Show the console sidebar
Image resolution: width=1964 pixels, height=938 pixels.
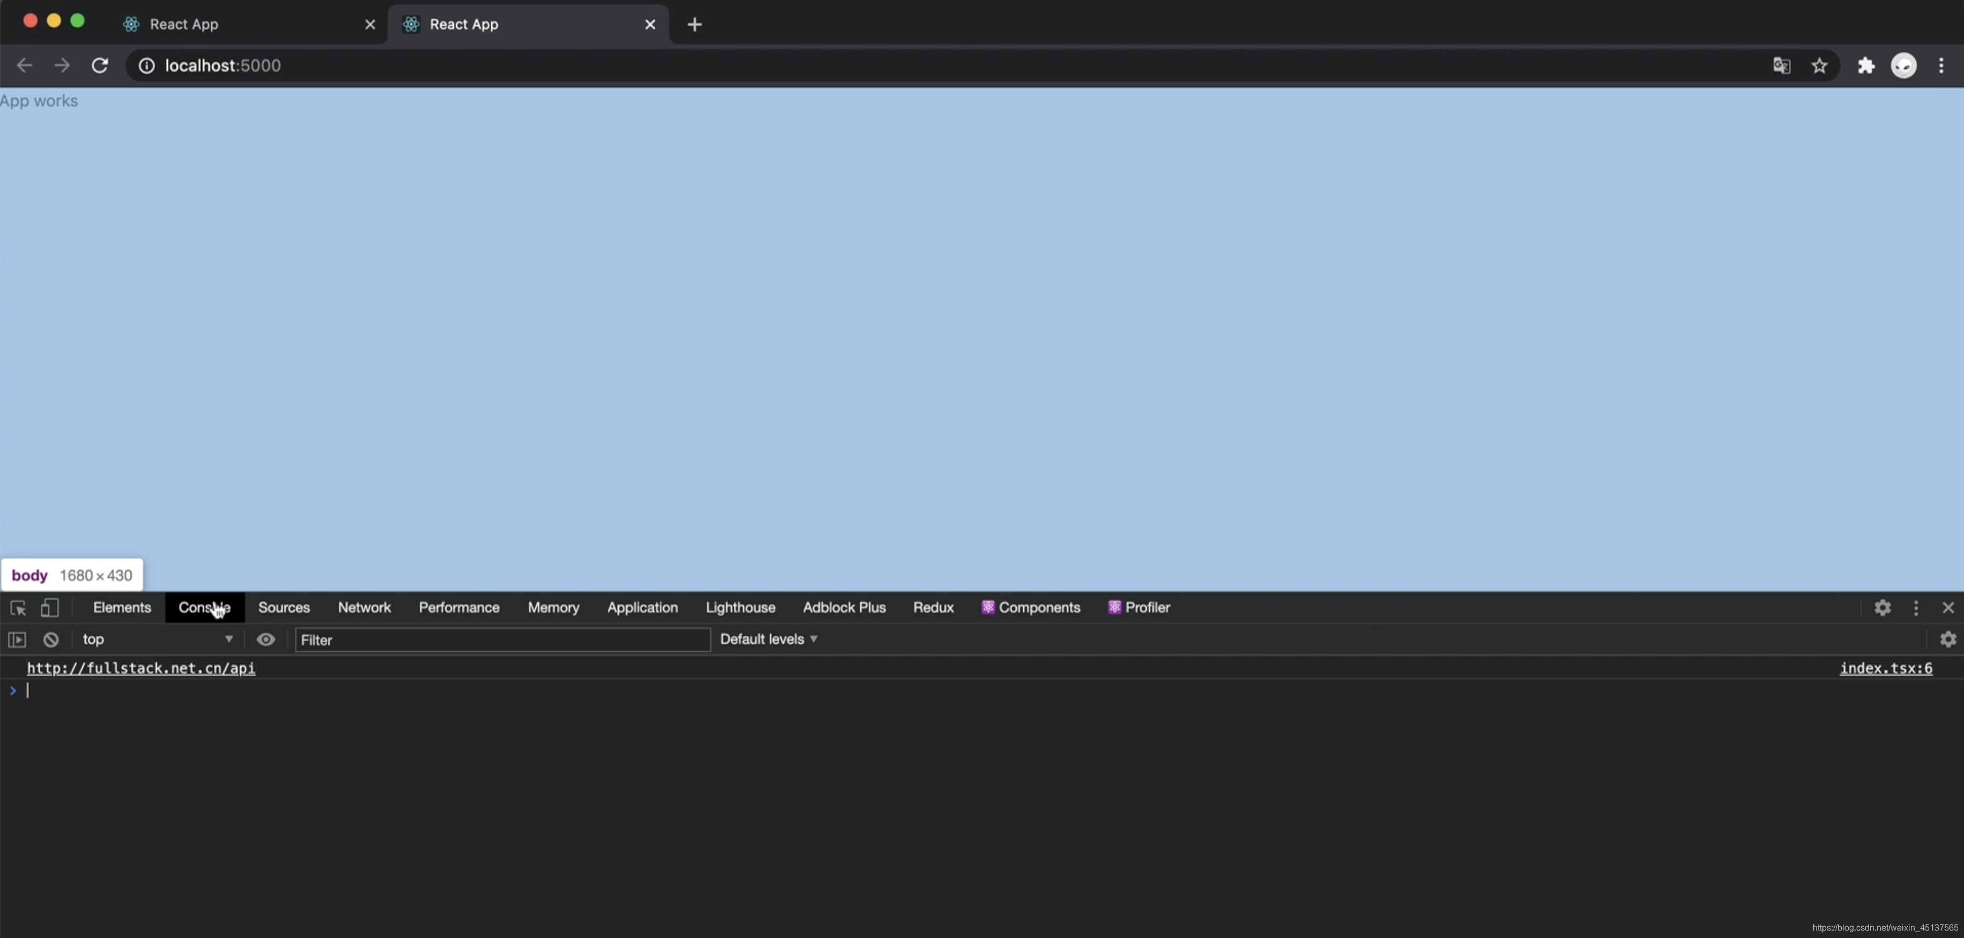[x=17, y=640]
